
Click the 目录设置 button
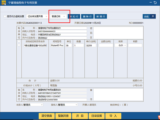(97, 116)
